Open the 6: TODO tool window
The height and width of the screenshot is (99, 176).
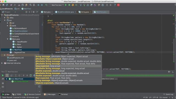pos(16,94)
